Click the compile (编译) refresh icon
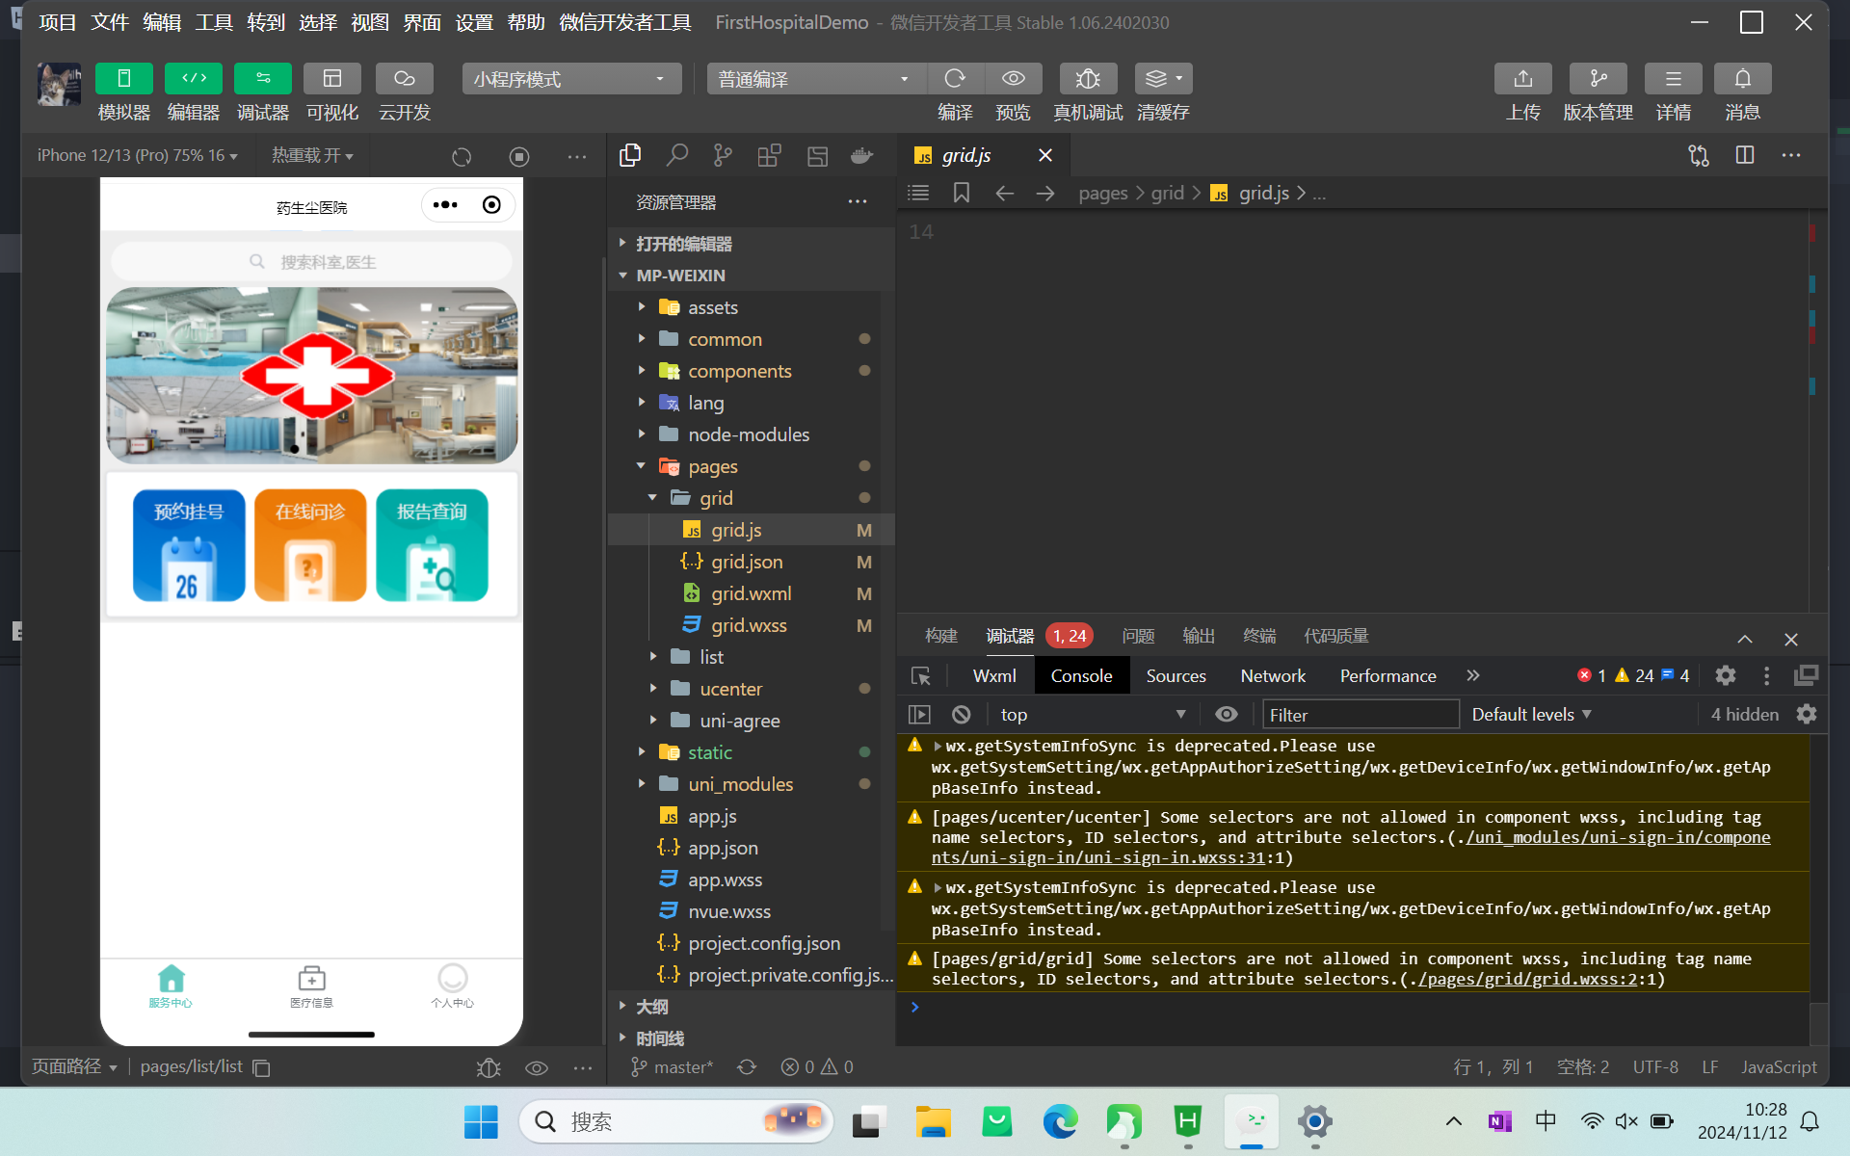This screenshot has width=1850, height=1156. [954, 79]
